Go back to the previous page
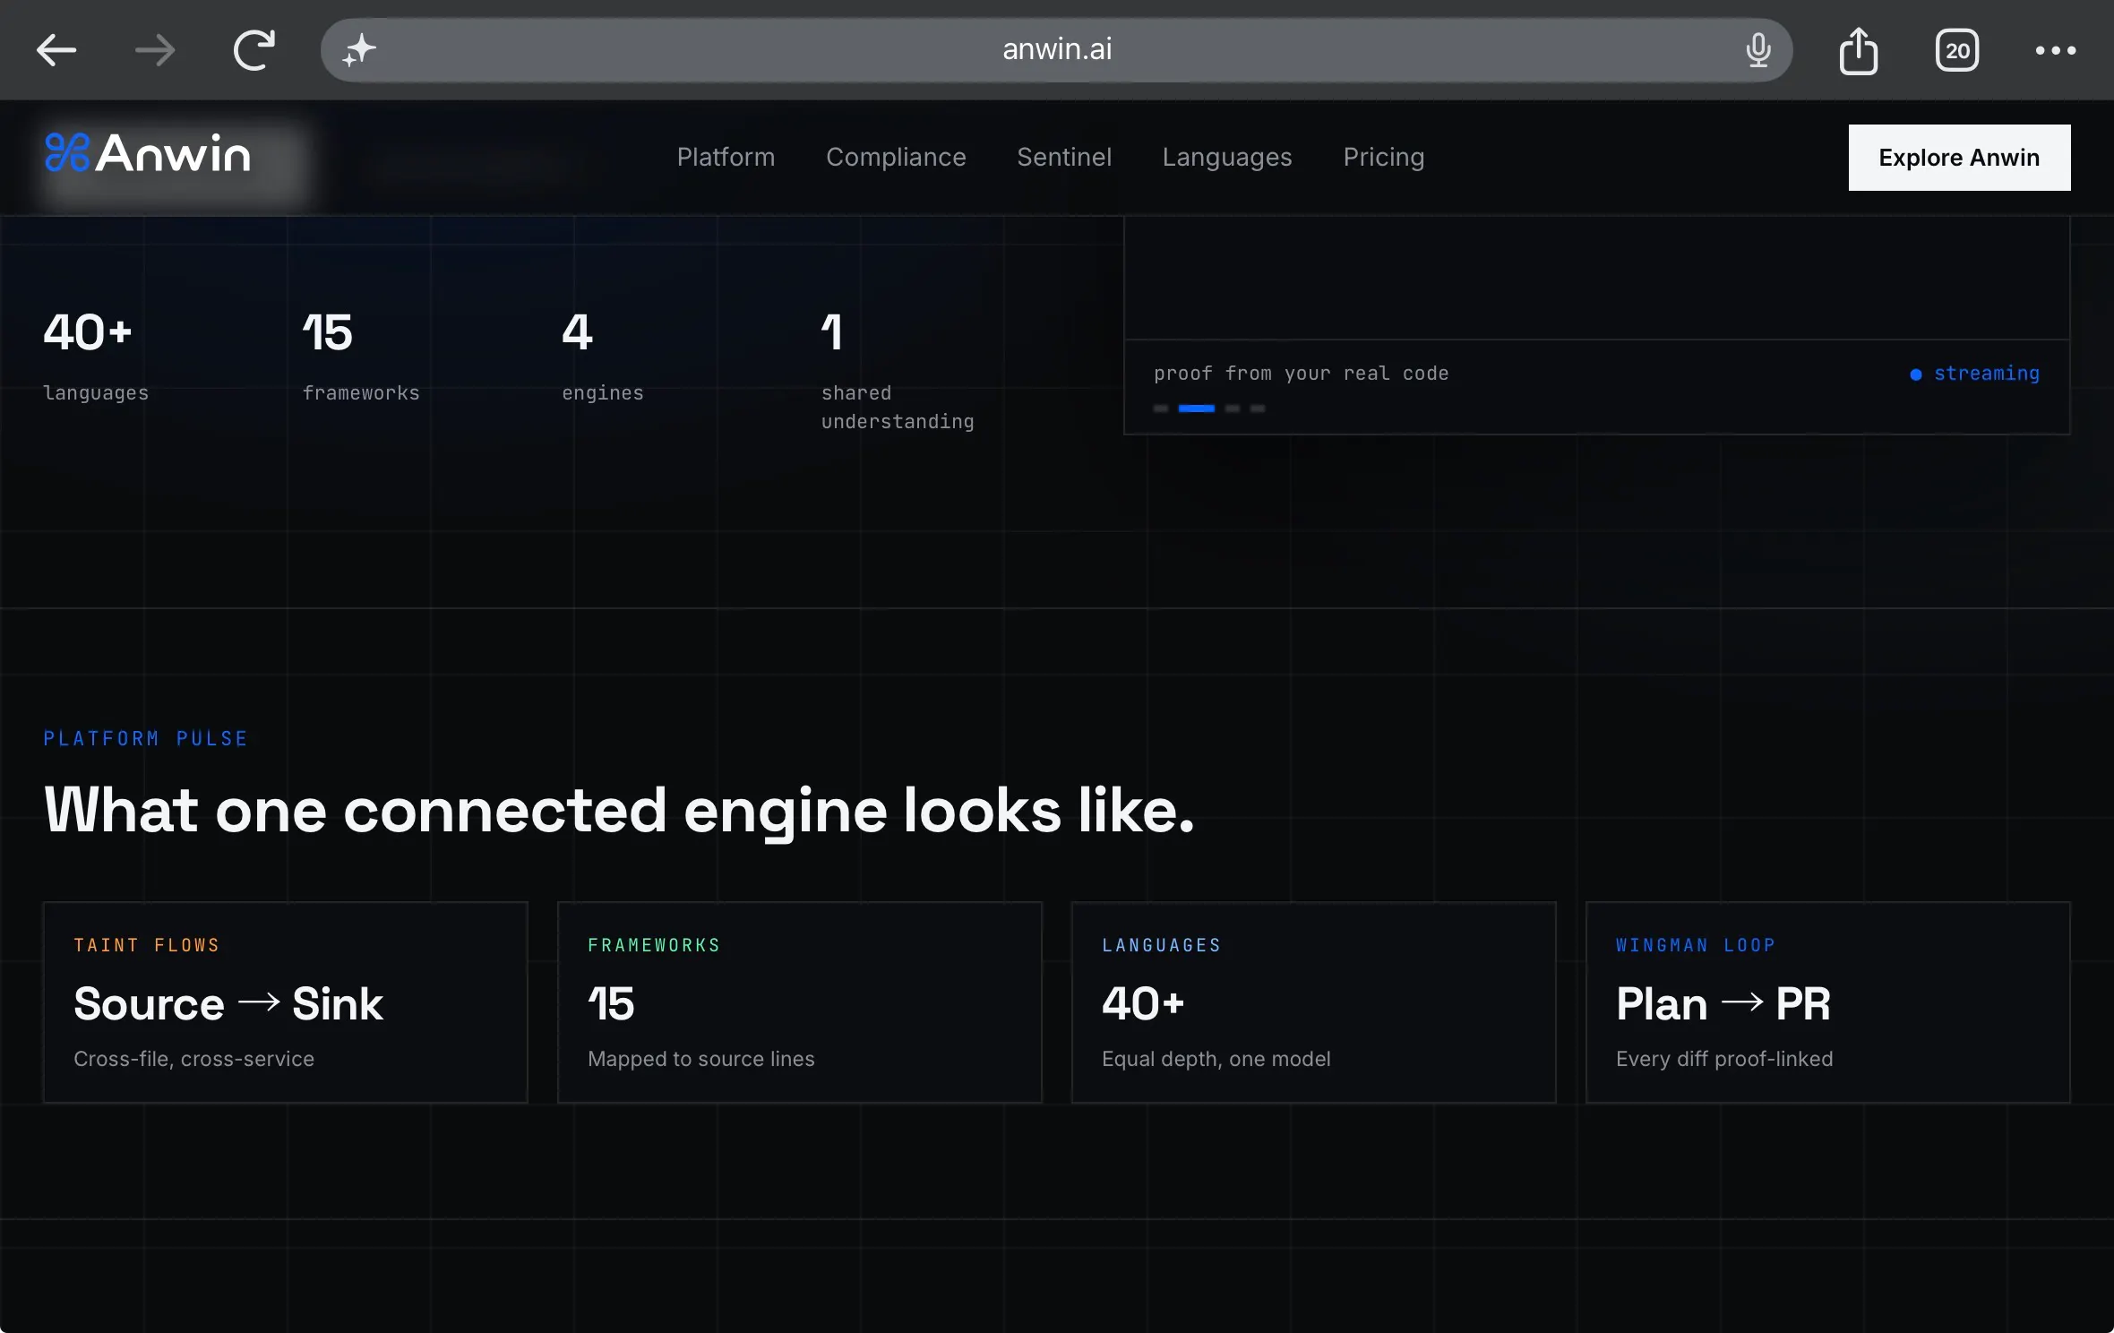Viewport: 2114px width, 1333px height. [56, 50]
